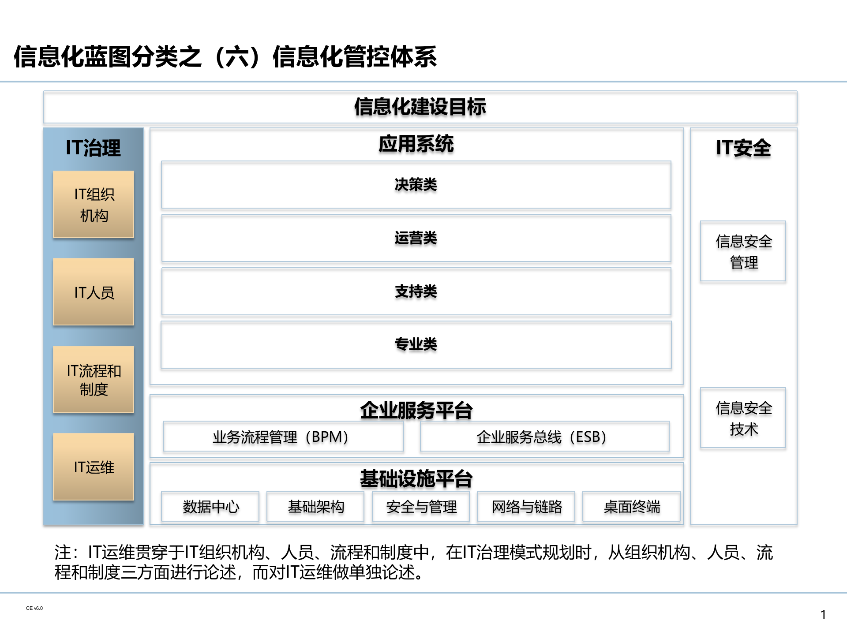
Task: Click the IT人员 box
Action: click(93, 292)
